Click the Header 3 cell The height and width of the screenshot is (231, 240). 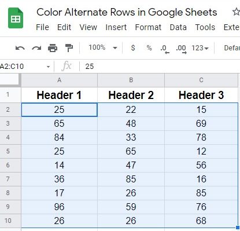coord(201,95)
